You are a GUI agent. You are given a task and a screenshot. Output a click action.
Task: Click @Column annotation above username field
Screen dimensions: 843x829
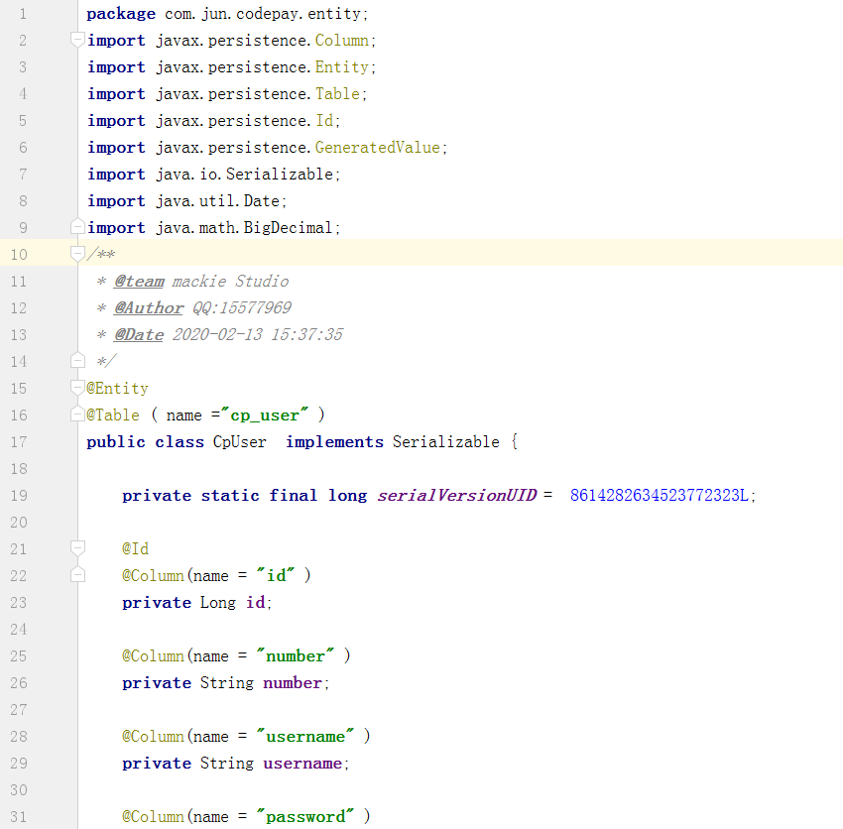pyautogui.click(x=153, y=736)
